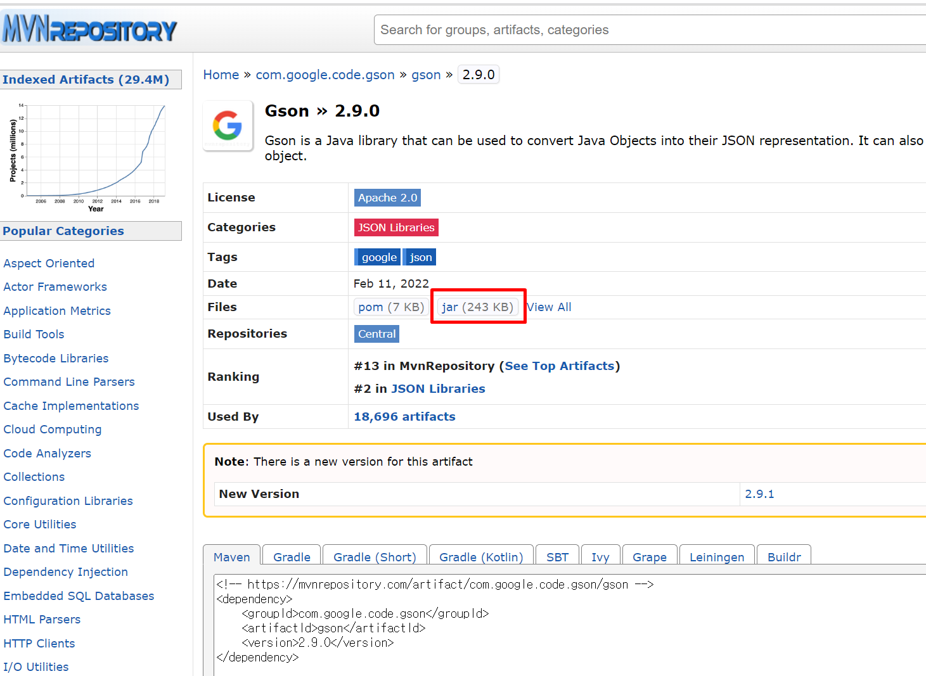This screenshot has height=676, width=926.
Task: Click the 2.9.0 breadcrumb version
Action: 479,75
